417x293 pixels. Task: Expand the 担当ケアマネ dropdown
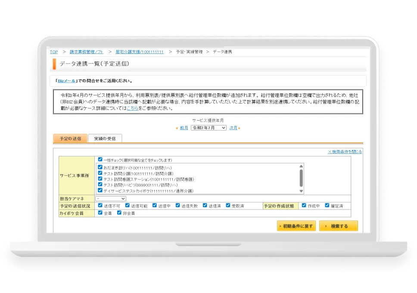(111, 199)
